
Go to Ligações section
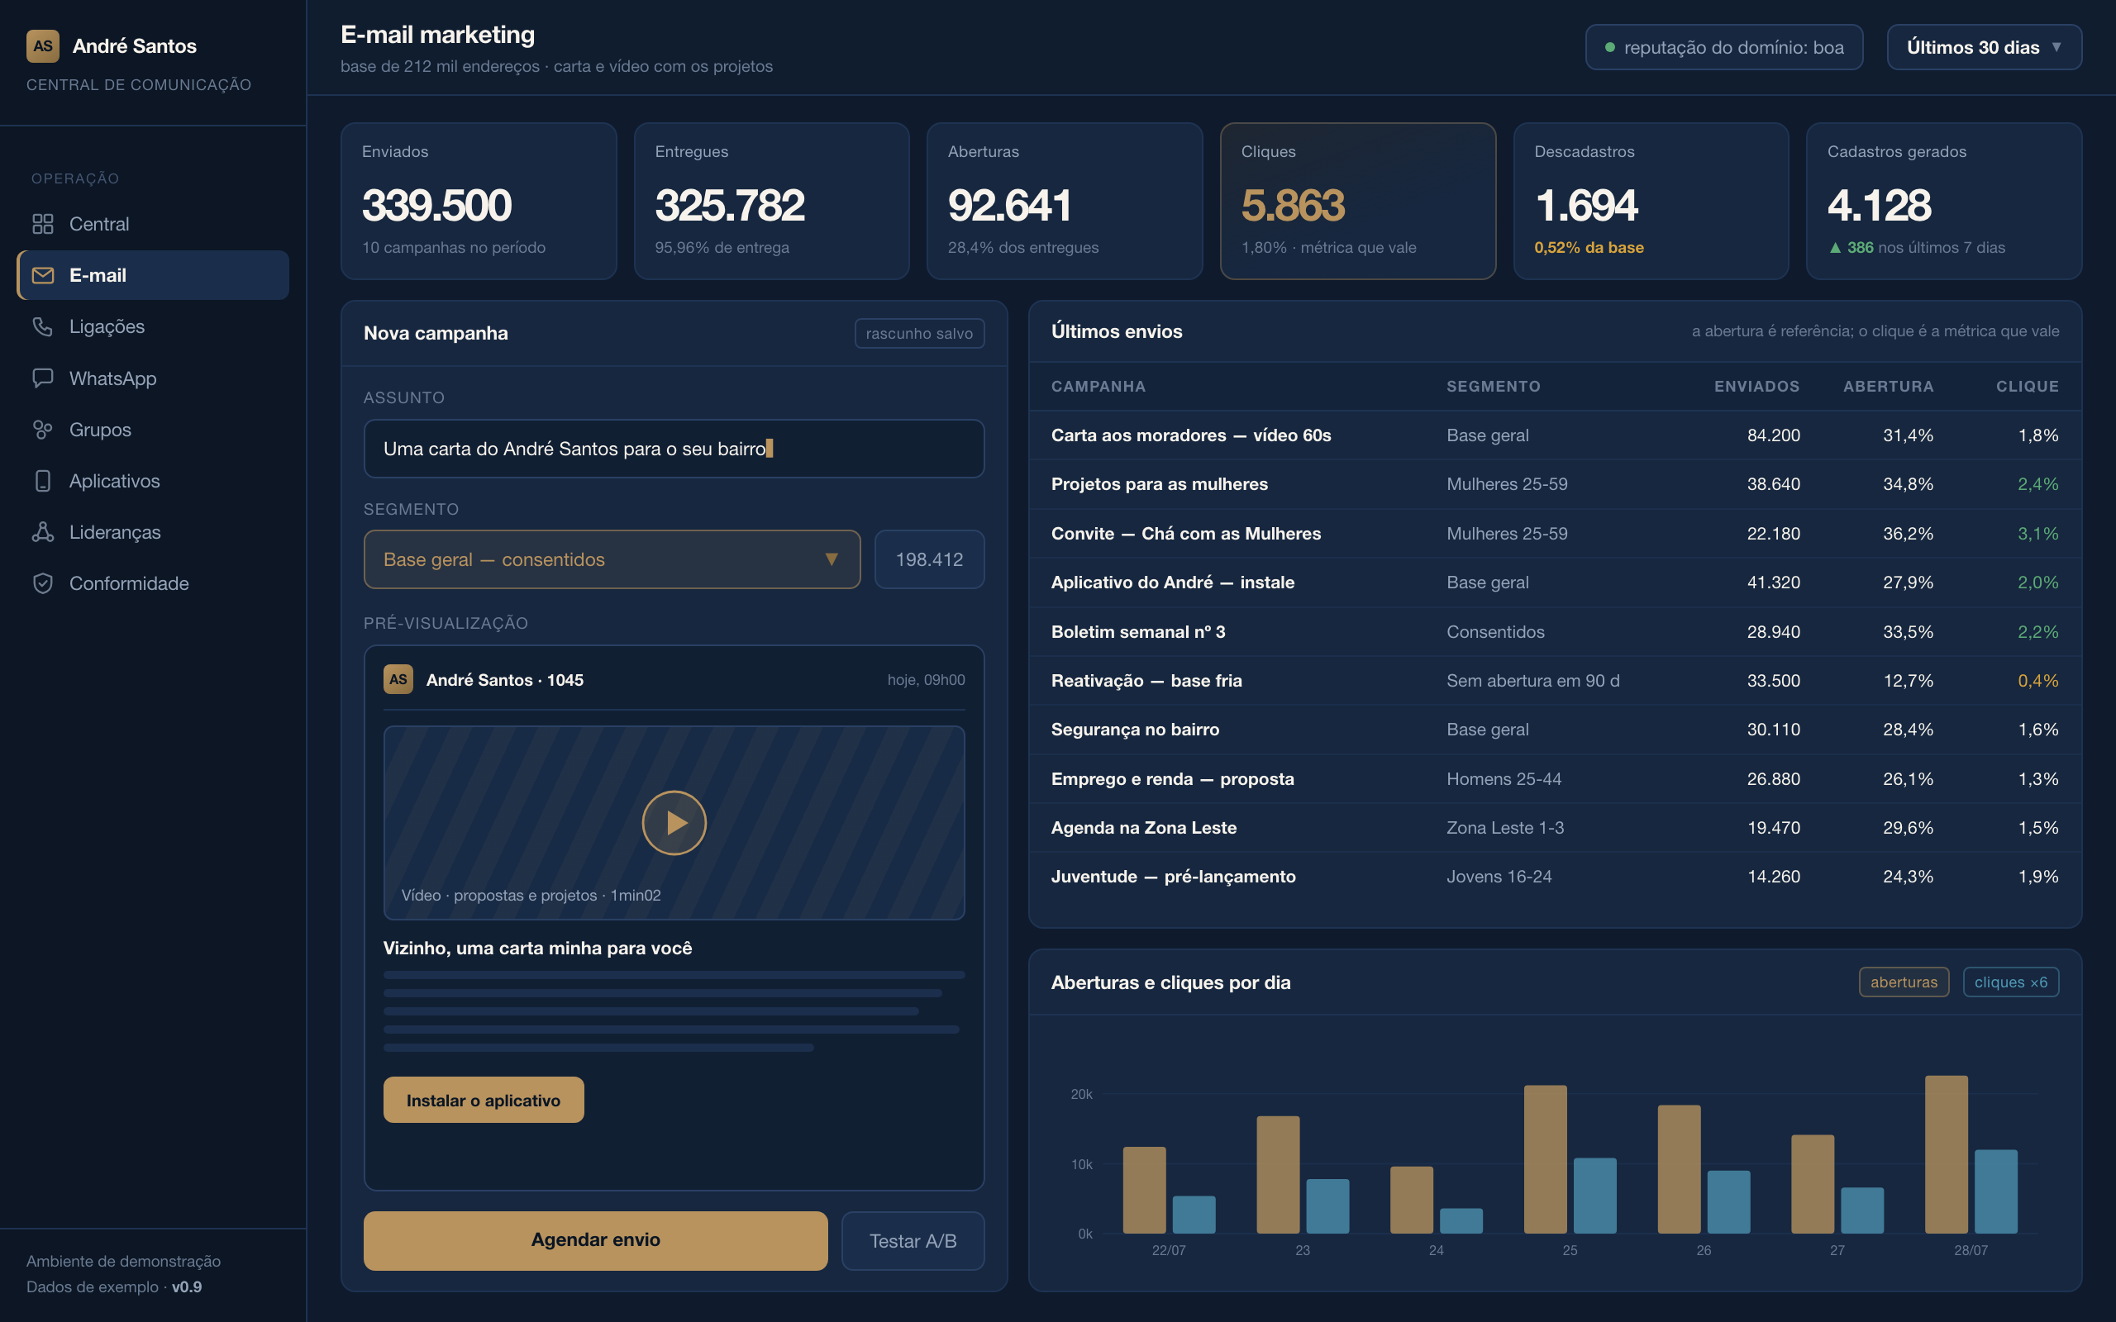(153, 326)
